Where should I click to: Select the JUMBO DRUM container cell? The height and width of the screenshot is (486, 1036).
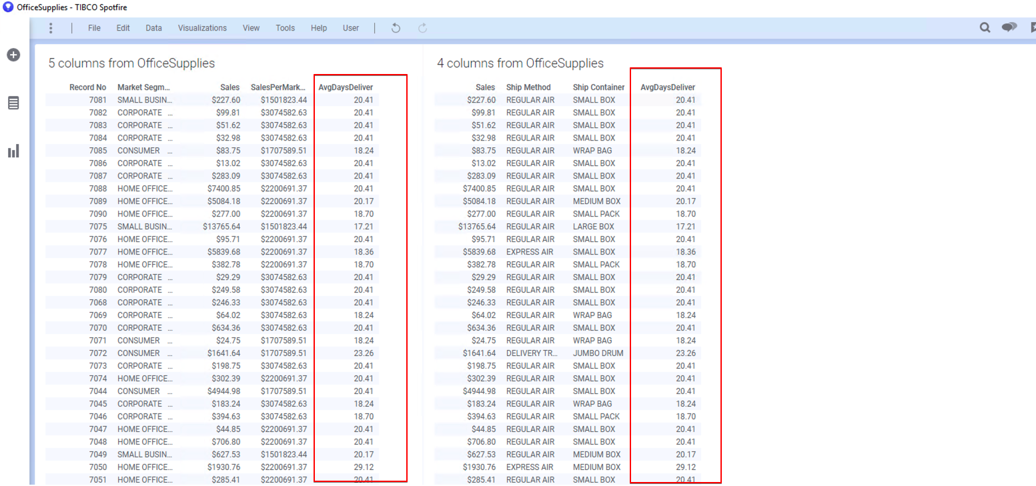click(598, 353)
